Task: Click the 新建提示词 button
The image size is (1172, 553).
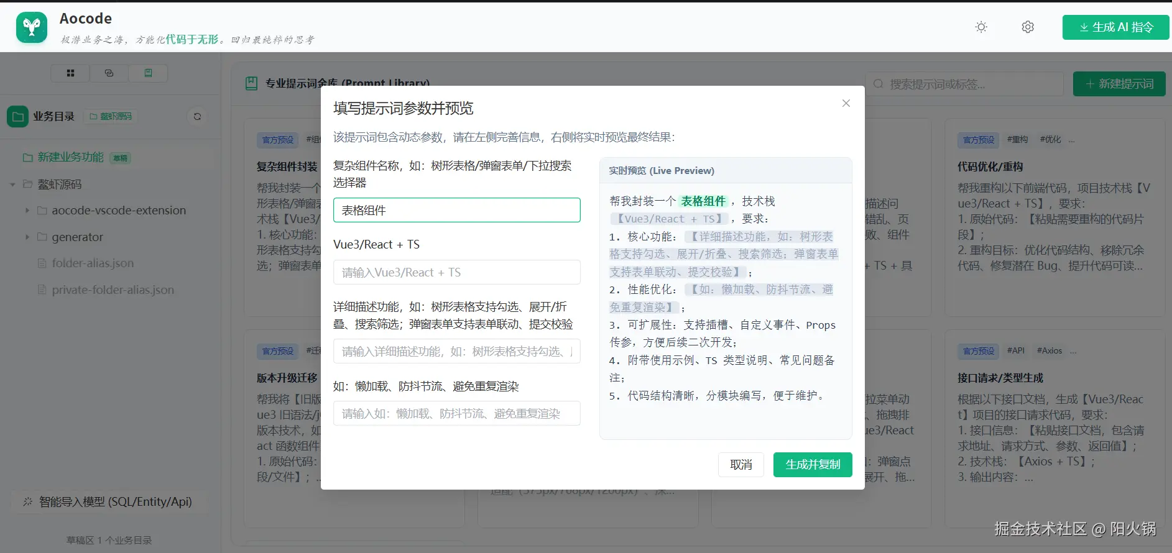Action: (1119, 84)
